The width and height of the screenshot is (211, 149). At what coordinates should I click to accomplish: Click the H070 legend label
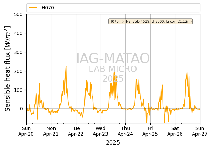[48, 8]
